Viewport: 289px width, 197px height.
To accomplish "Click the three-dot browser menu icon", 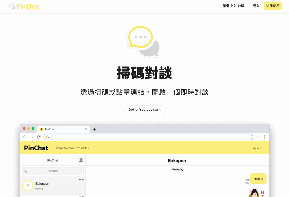I will (x=265, y=137).
